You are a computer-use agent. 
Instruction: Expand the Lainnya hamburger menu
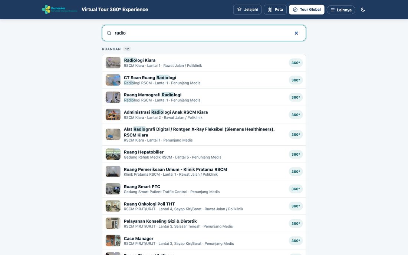[341, 10]
